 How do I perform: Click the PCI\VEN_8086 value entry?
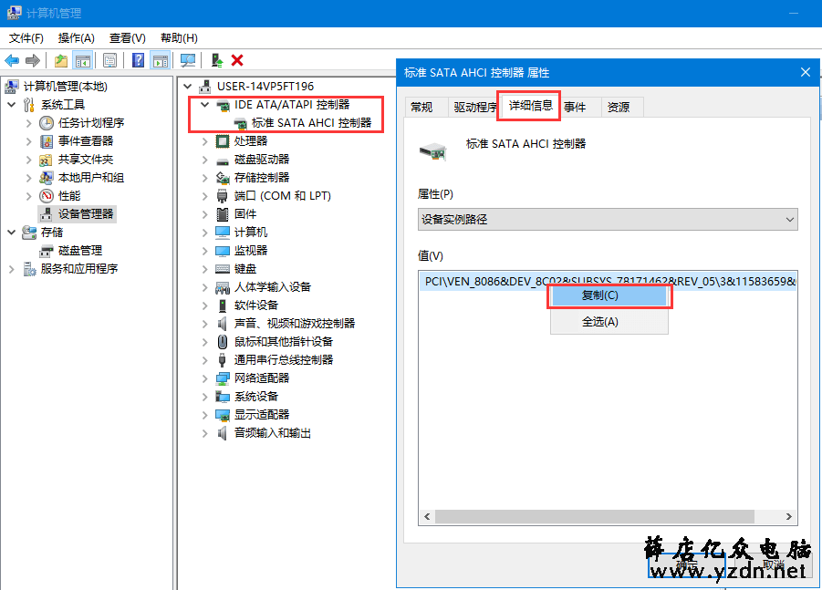(608, 282)
